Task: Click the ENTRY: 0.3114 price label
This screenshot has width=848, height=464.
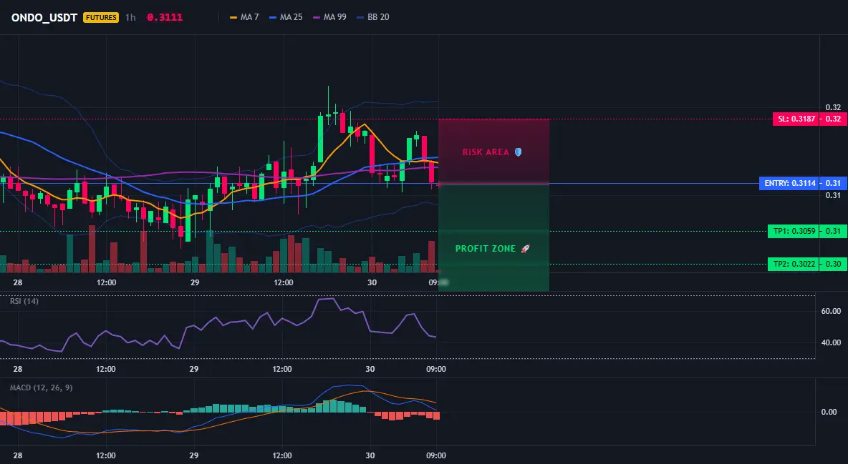Action: [789, 183]
